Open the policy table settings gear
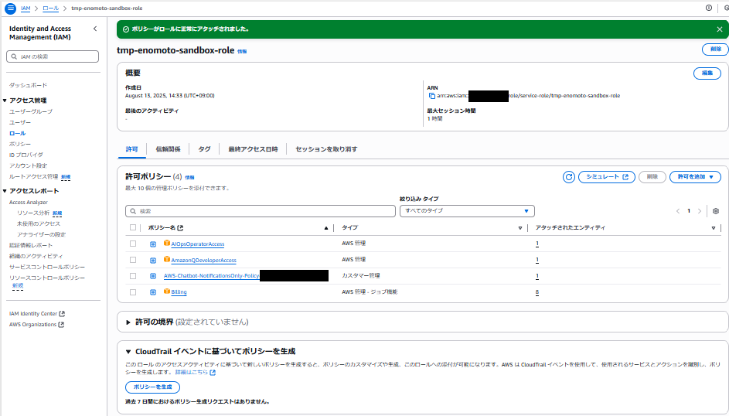The height and width of the screenshot is (416, 729). coord(716,211)
